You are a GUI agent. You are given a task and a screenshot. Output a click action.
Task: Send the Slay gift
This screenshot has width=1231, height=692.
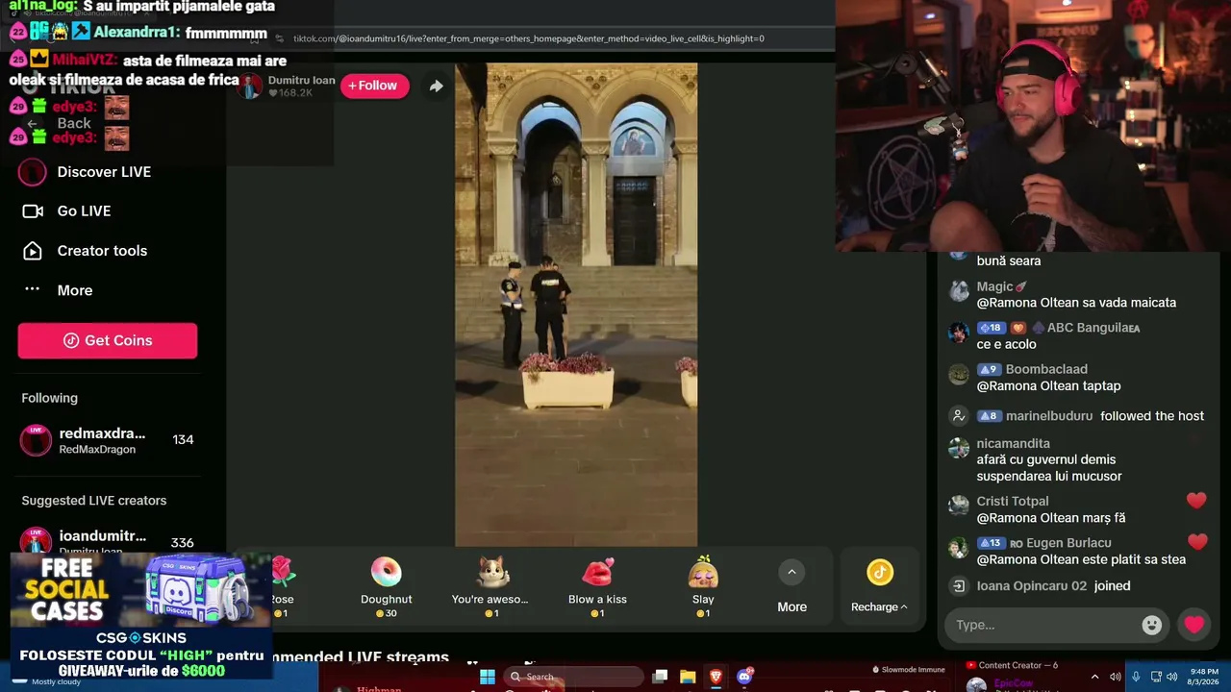pyautogui.click(x=703, y=585)
